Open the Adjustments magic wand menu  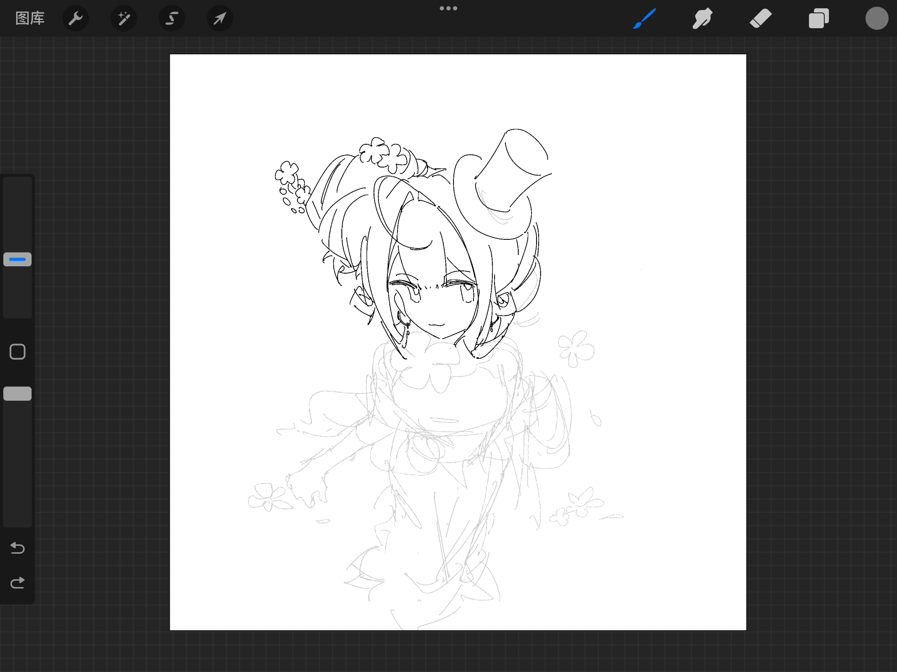pos(124,18)
